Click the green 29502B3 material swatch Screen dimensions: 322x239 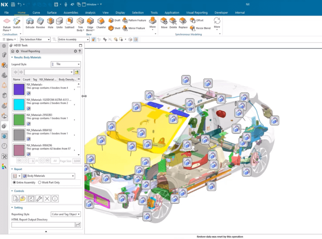point(19,120)
